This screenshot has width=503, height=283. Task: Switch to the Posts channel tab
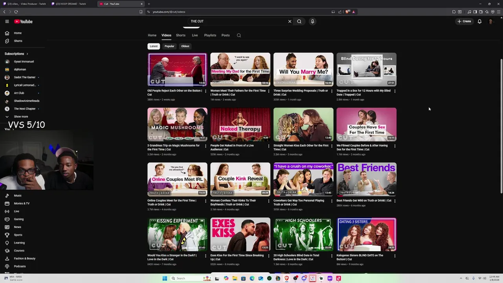(x=226, y=35)
